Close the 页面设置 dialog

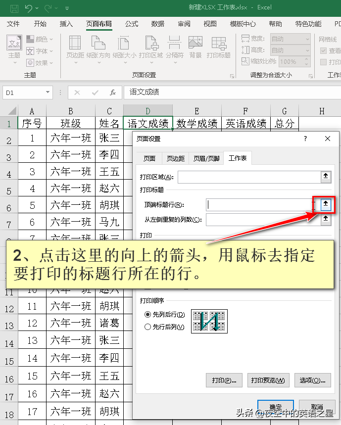pyautogui.click(x=328, y=139)
